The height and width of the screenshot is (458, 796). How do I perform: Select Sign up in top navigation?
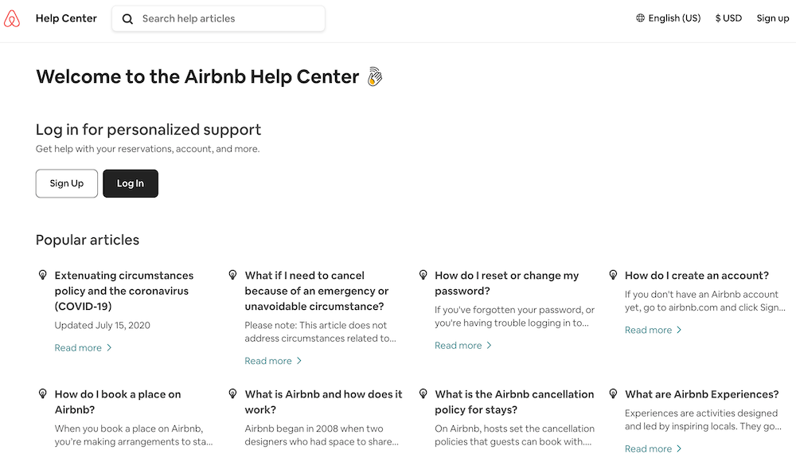point(773,18)
